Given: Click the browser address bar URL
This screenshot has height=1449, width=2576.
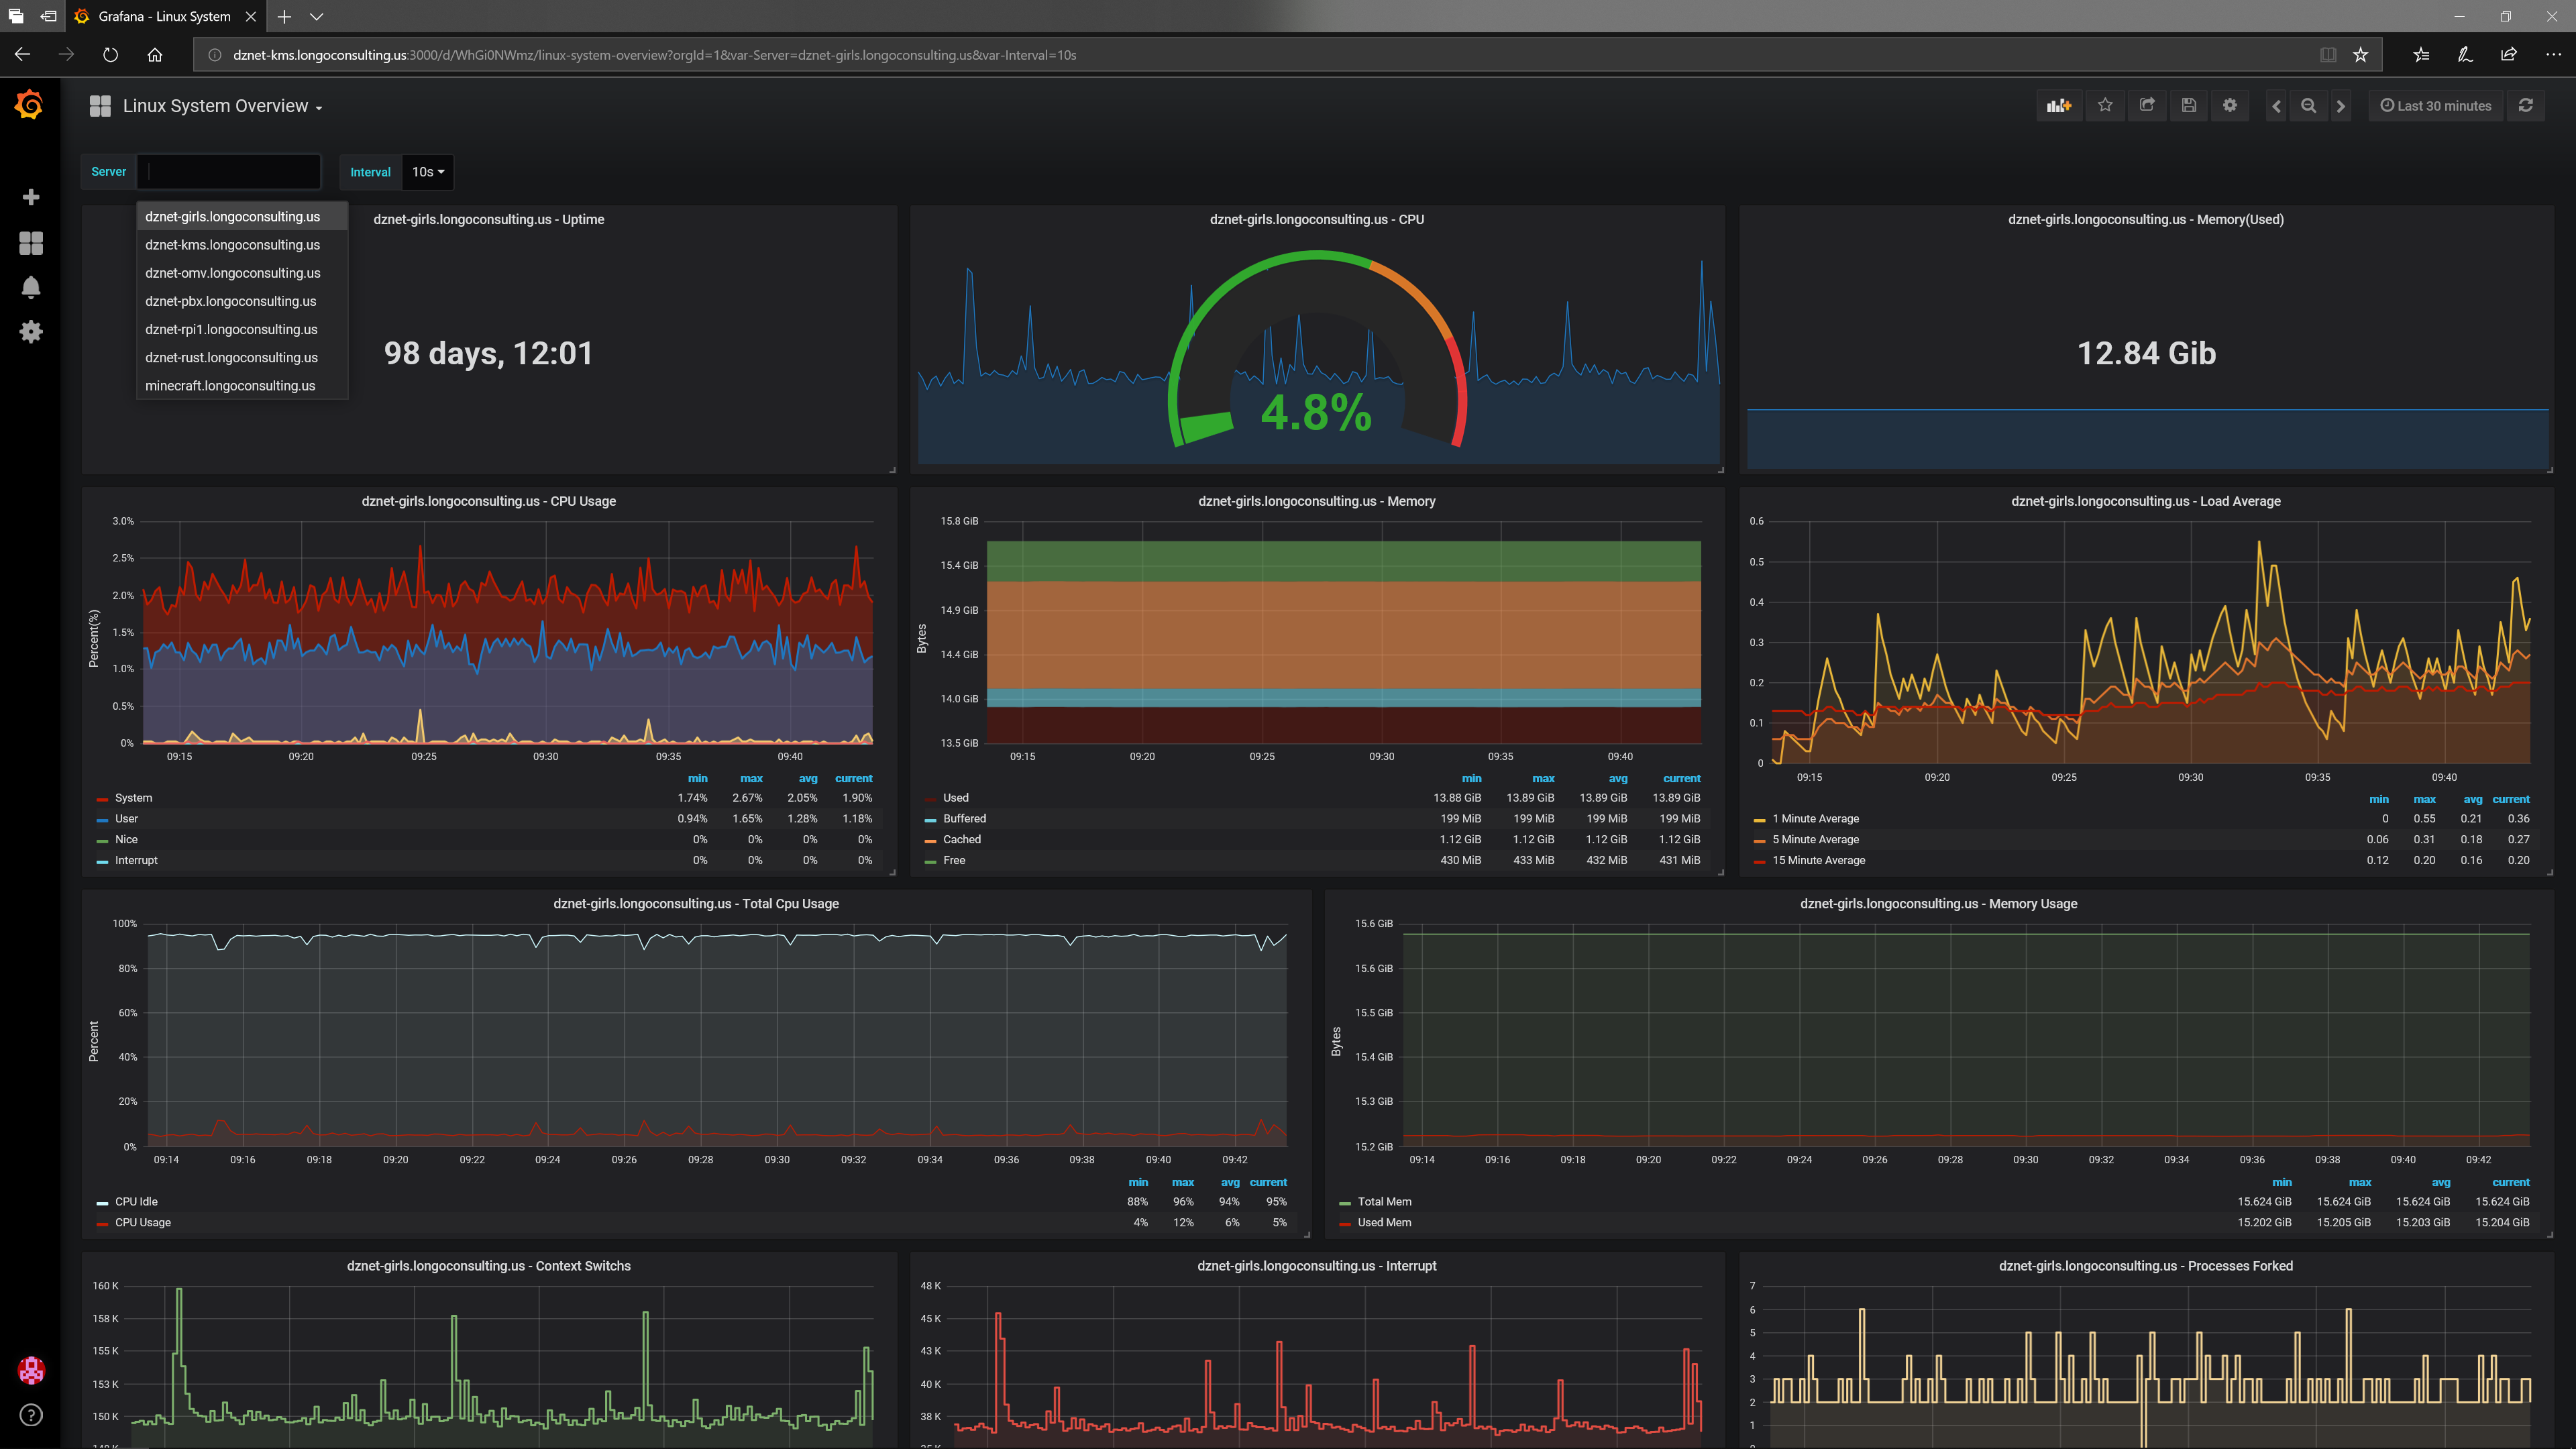Looking at the screenshot, I should point(654,55).
